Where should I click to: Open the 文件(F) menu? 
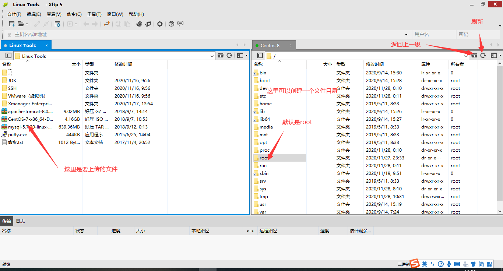14,14
